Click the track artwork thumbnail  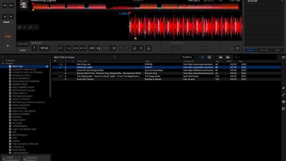[24, 4]
